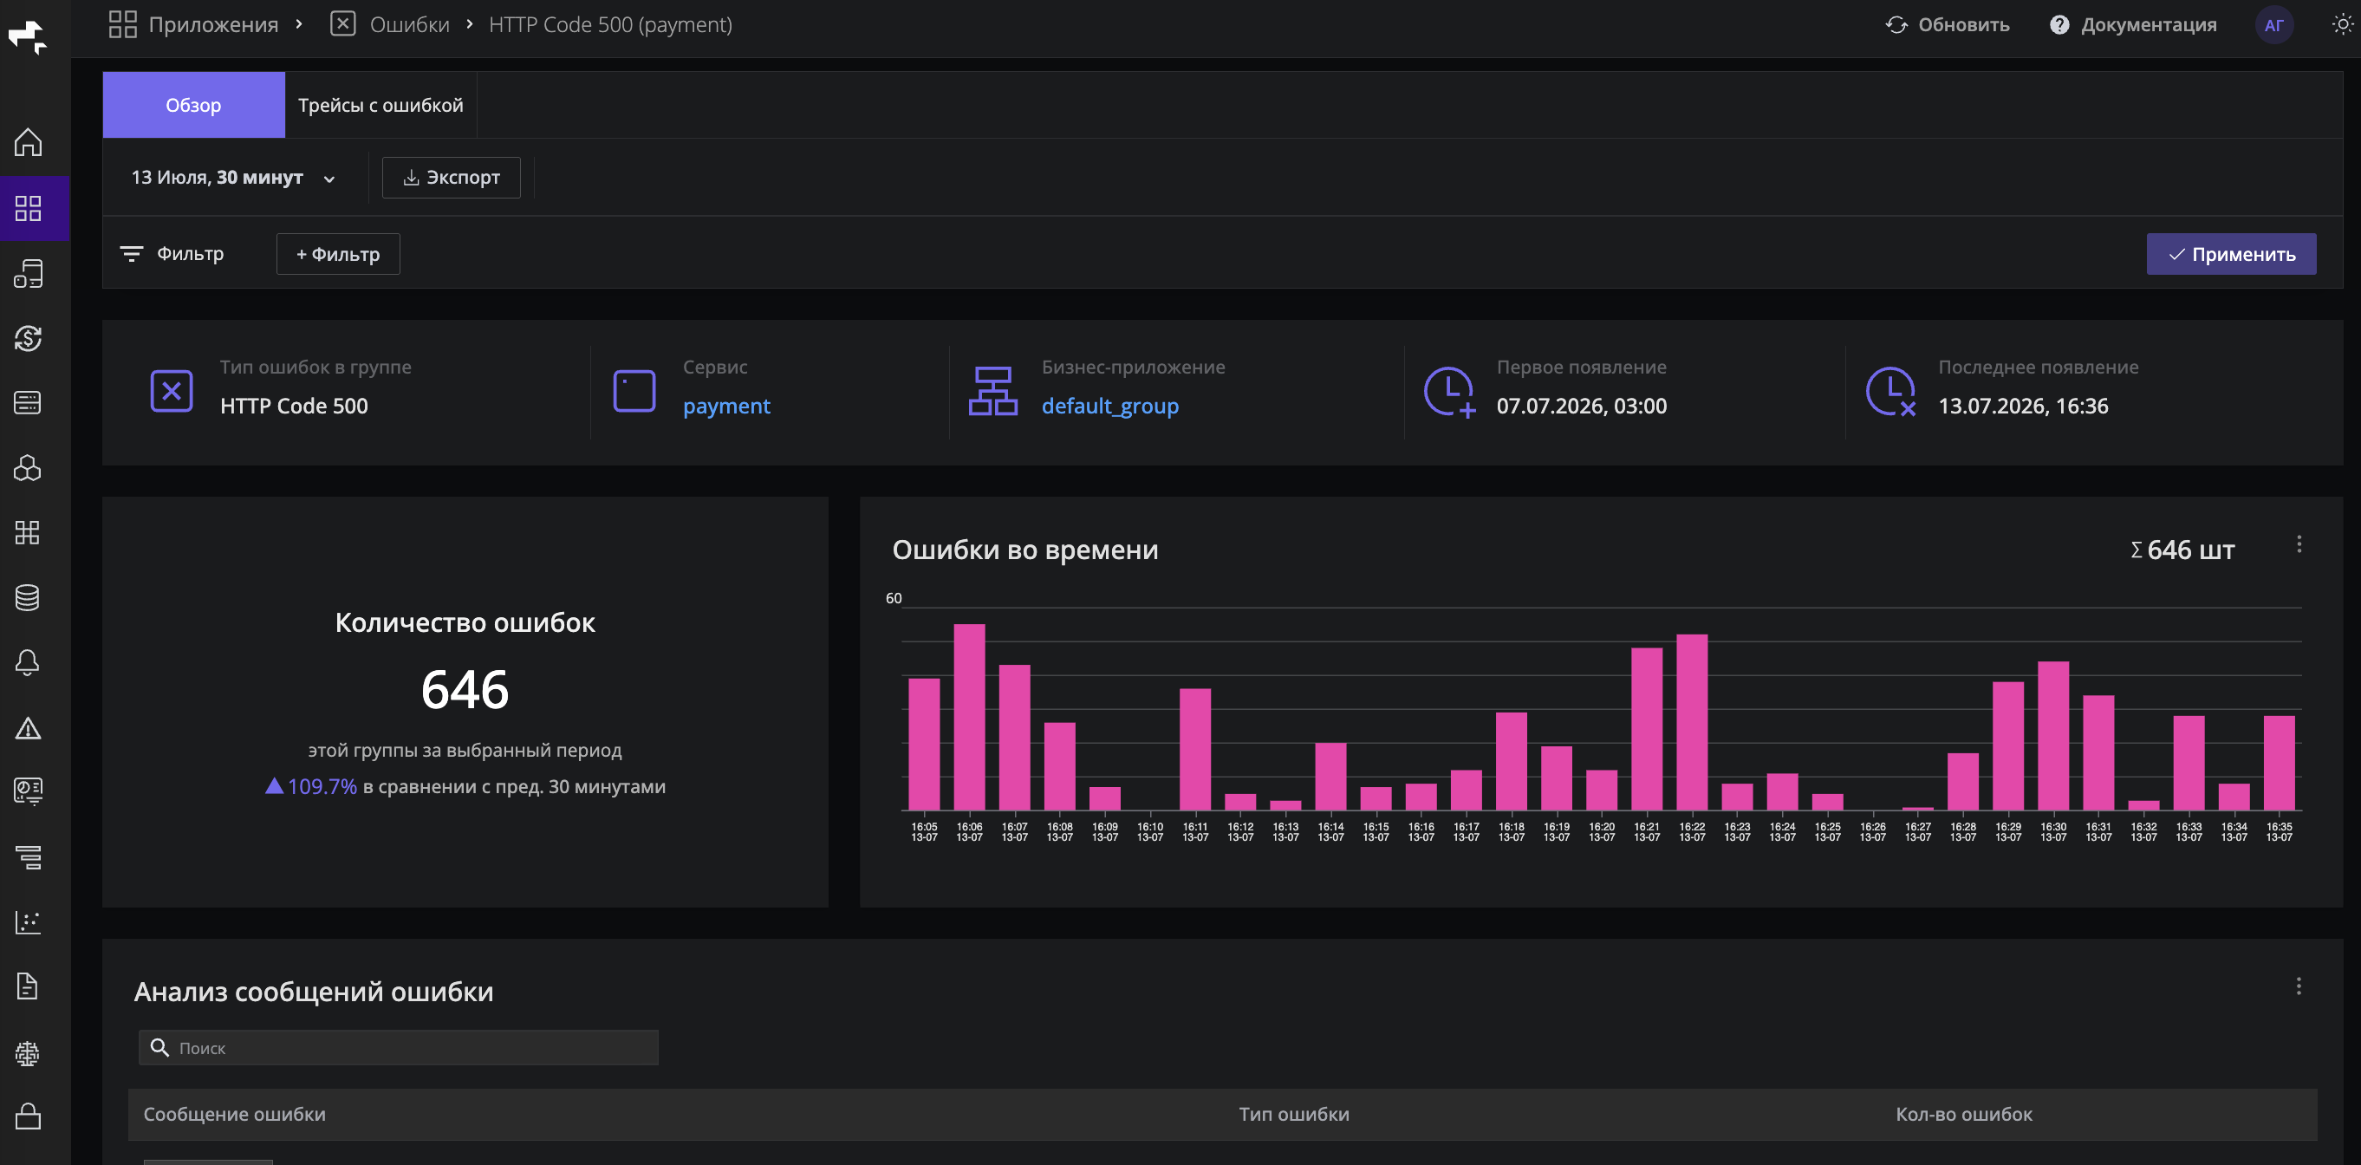Focus the Поиск search field

pyautogui.click(x=399, y=1048)
